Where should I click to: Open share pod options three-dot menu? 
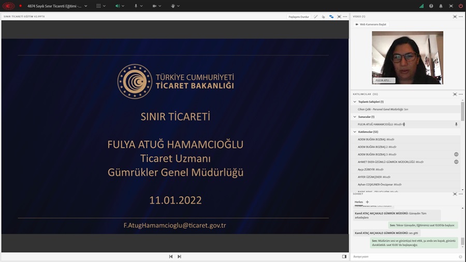pyautogui.click(x=345, y=17)
